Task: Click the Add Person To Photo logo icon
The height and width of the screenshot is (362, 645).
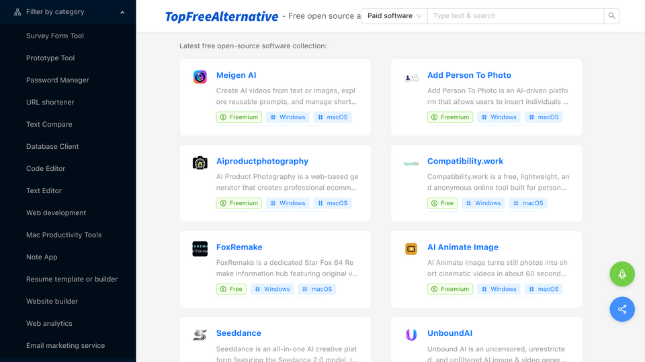Action: click(411, 77)
